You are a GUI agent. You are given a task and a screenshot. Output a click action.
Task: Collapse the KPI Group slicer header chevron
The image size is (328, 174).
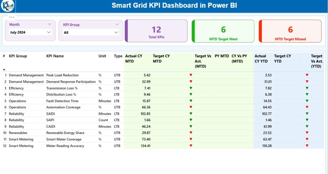click(117, 24)
